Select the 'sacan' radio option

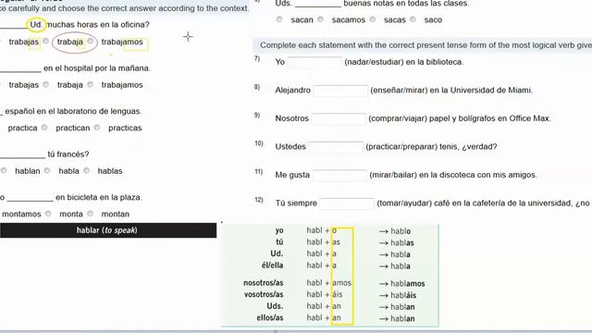click(x=279, y=19)
